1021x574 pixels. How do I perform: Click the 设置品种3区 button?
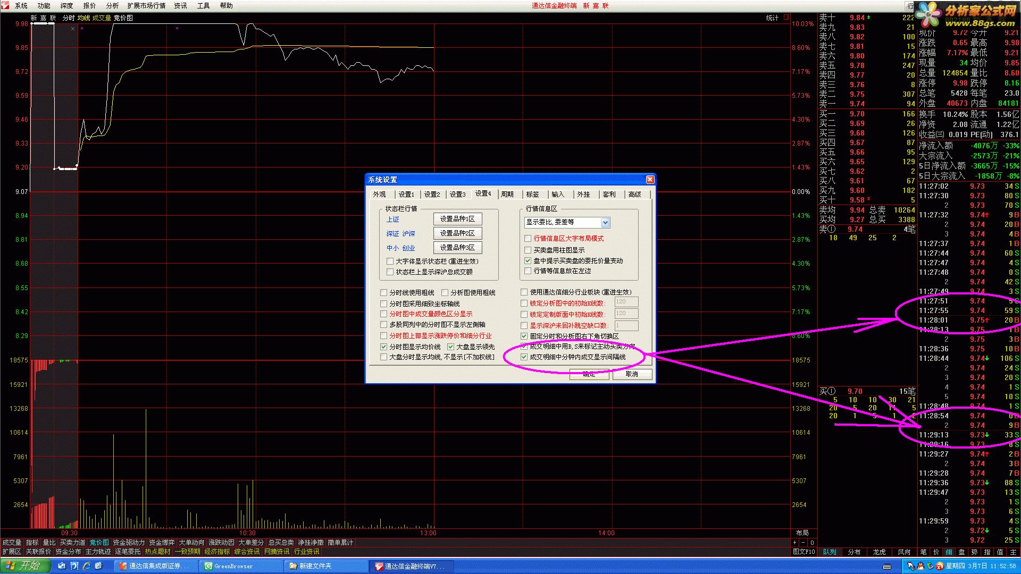457,248
